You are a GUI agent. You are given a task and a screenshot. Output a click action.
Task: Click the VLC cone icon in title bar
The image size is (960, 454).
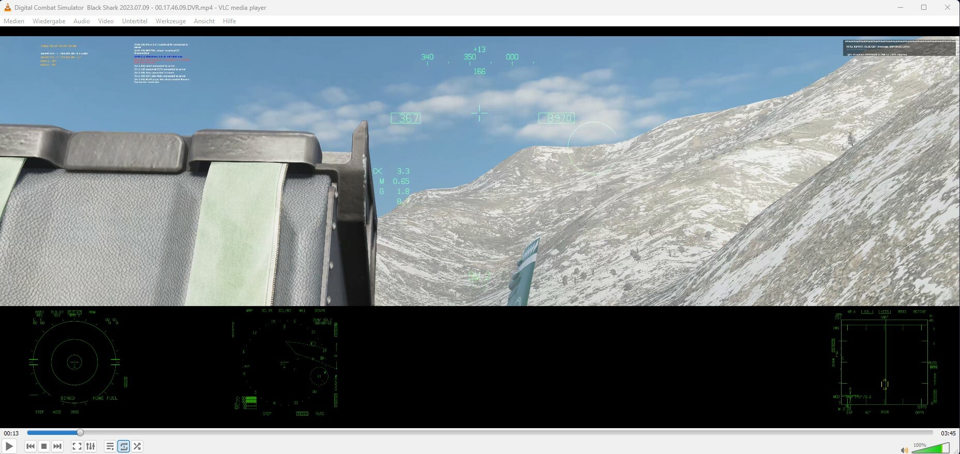7,7
